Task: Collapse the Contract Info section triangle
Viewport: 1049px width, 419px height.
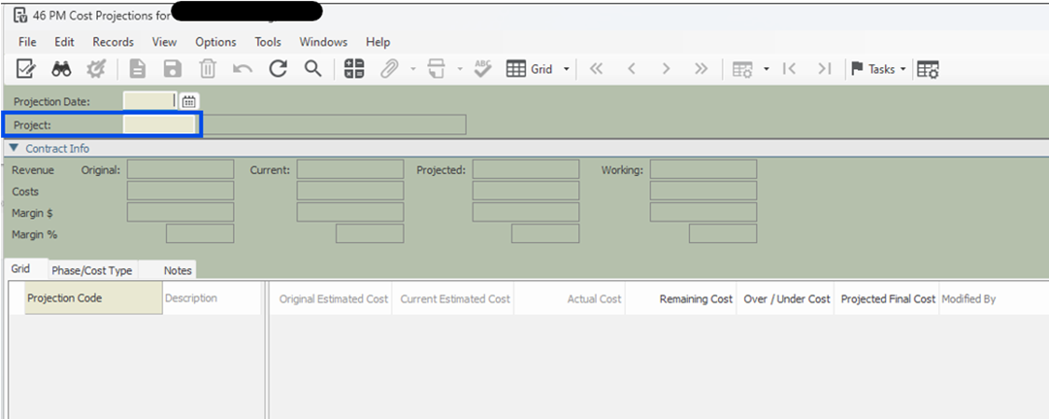Action: click(x=15, y=148)
